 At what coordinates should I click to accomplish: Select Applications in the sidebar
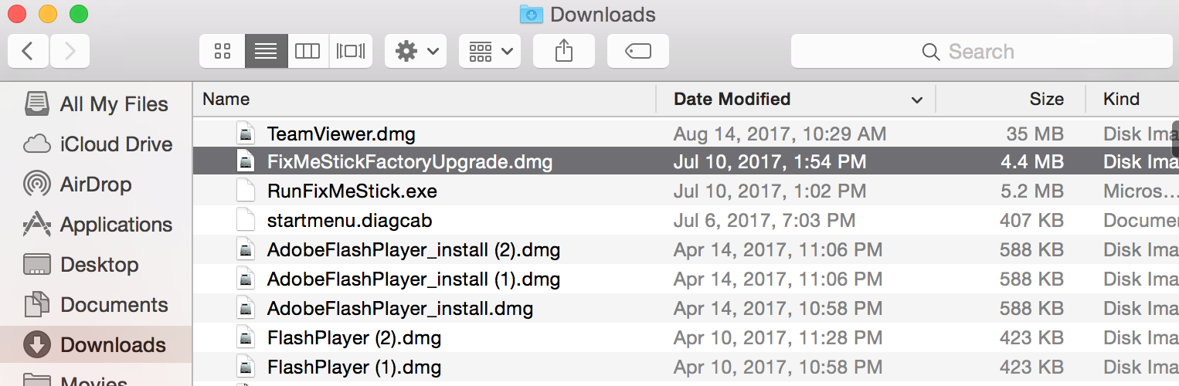pyautogui.click(x=97, y=225)
